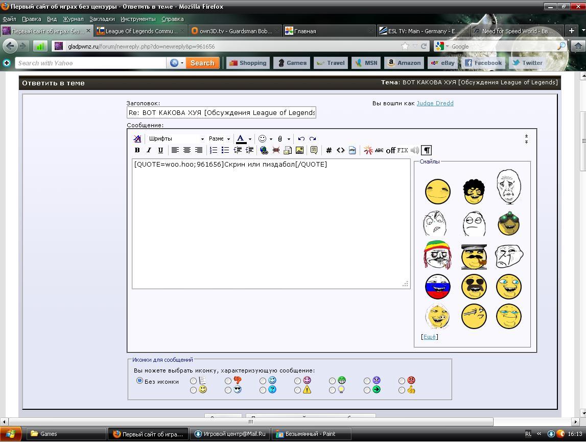Select the warning triangle message icon radio
The width and height of the screenshot is (586, 442).
[x=297, y=390]
